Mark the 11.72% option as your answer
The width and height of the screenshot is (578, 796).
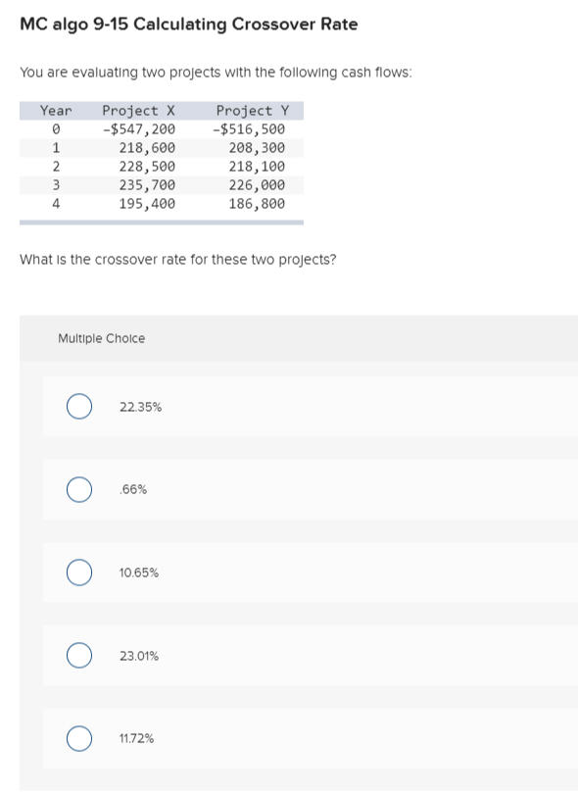79,738
